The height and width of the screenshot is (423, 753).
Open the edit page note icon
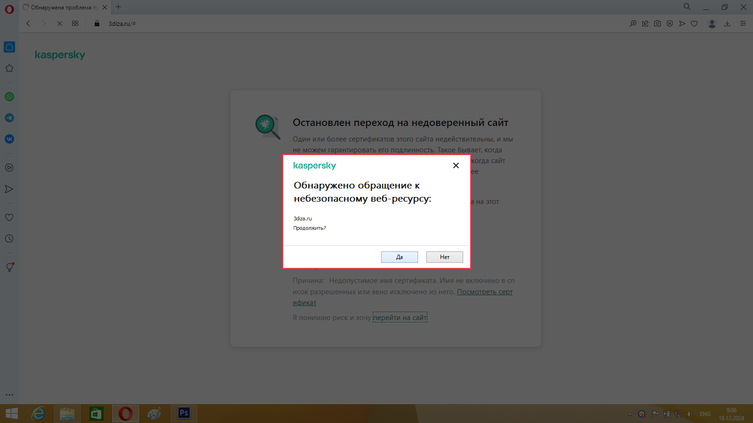click(x=645, y=23)
